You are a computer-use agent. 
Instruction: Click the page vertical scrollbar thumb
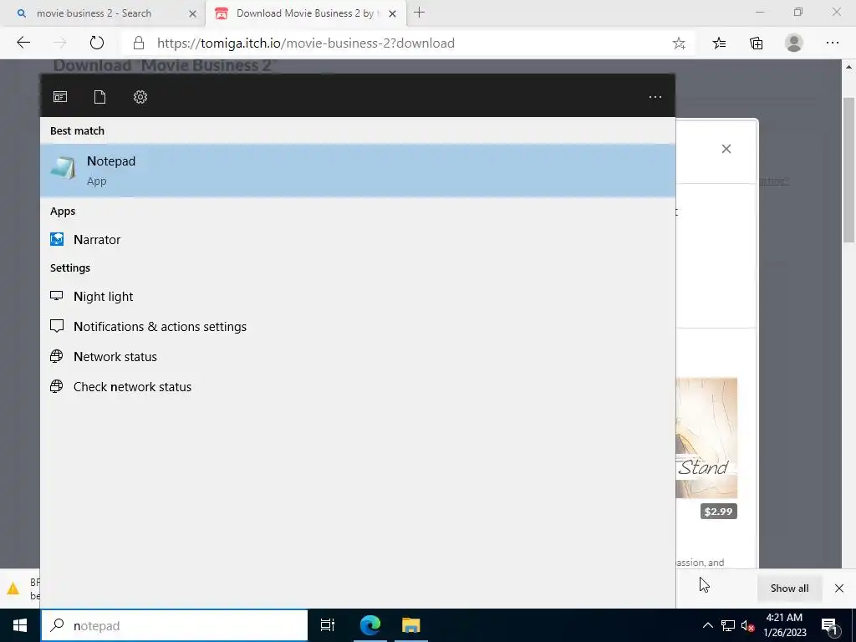[x=848, y=170]
